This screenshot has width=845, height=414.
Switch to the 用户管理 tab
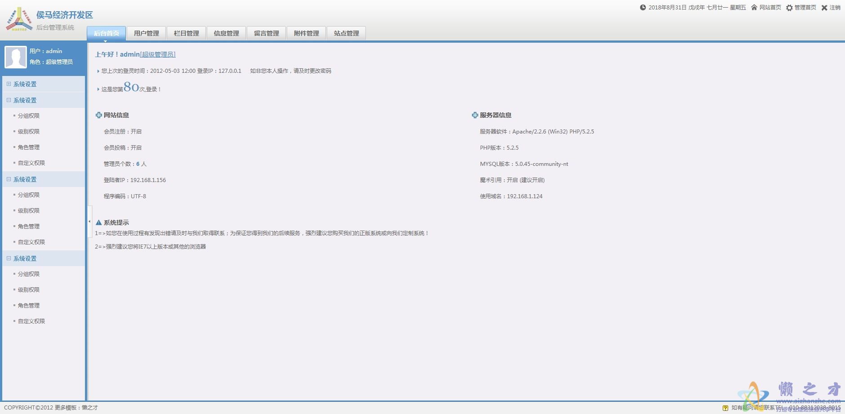(x=147, y=33)
